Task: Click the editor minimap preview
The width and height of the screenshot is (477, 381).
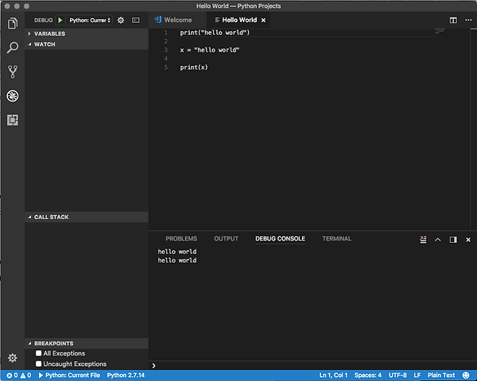Action: coord(440,31)
